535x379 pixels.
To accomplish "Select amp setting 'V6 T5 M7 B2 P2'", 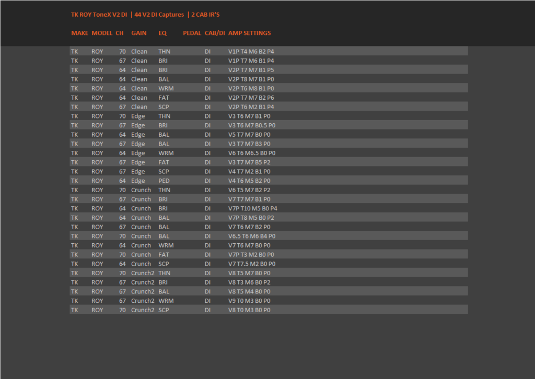I will click(249, 190).
